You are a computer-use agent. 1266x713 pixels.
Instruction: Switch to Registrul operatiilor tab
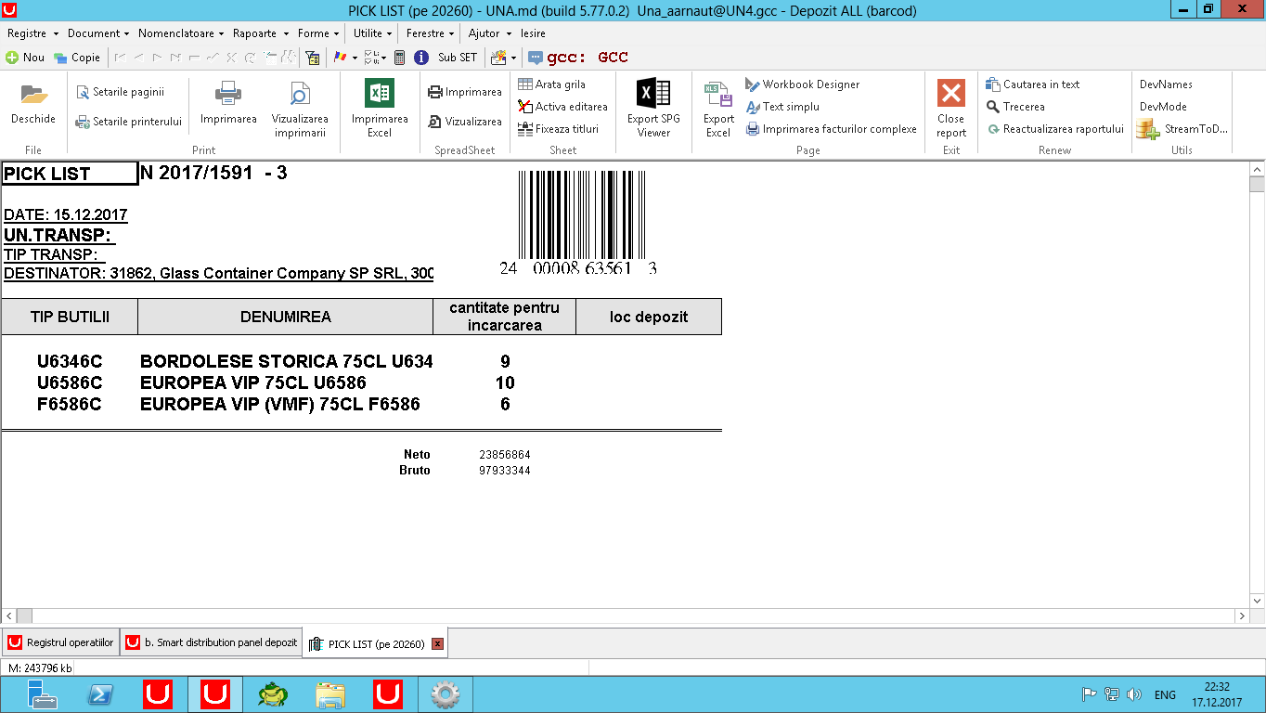click(60, 642)
